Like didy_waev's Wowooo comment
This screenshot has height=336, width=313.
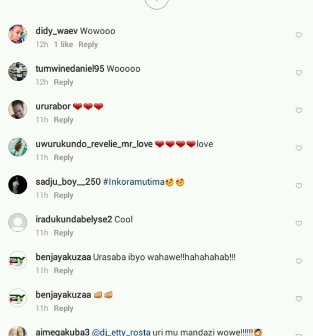click(x=298, y=35)
